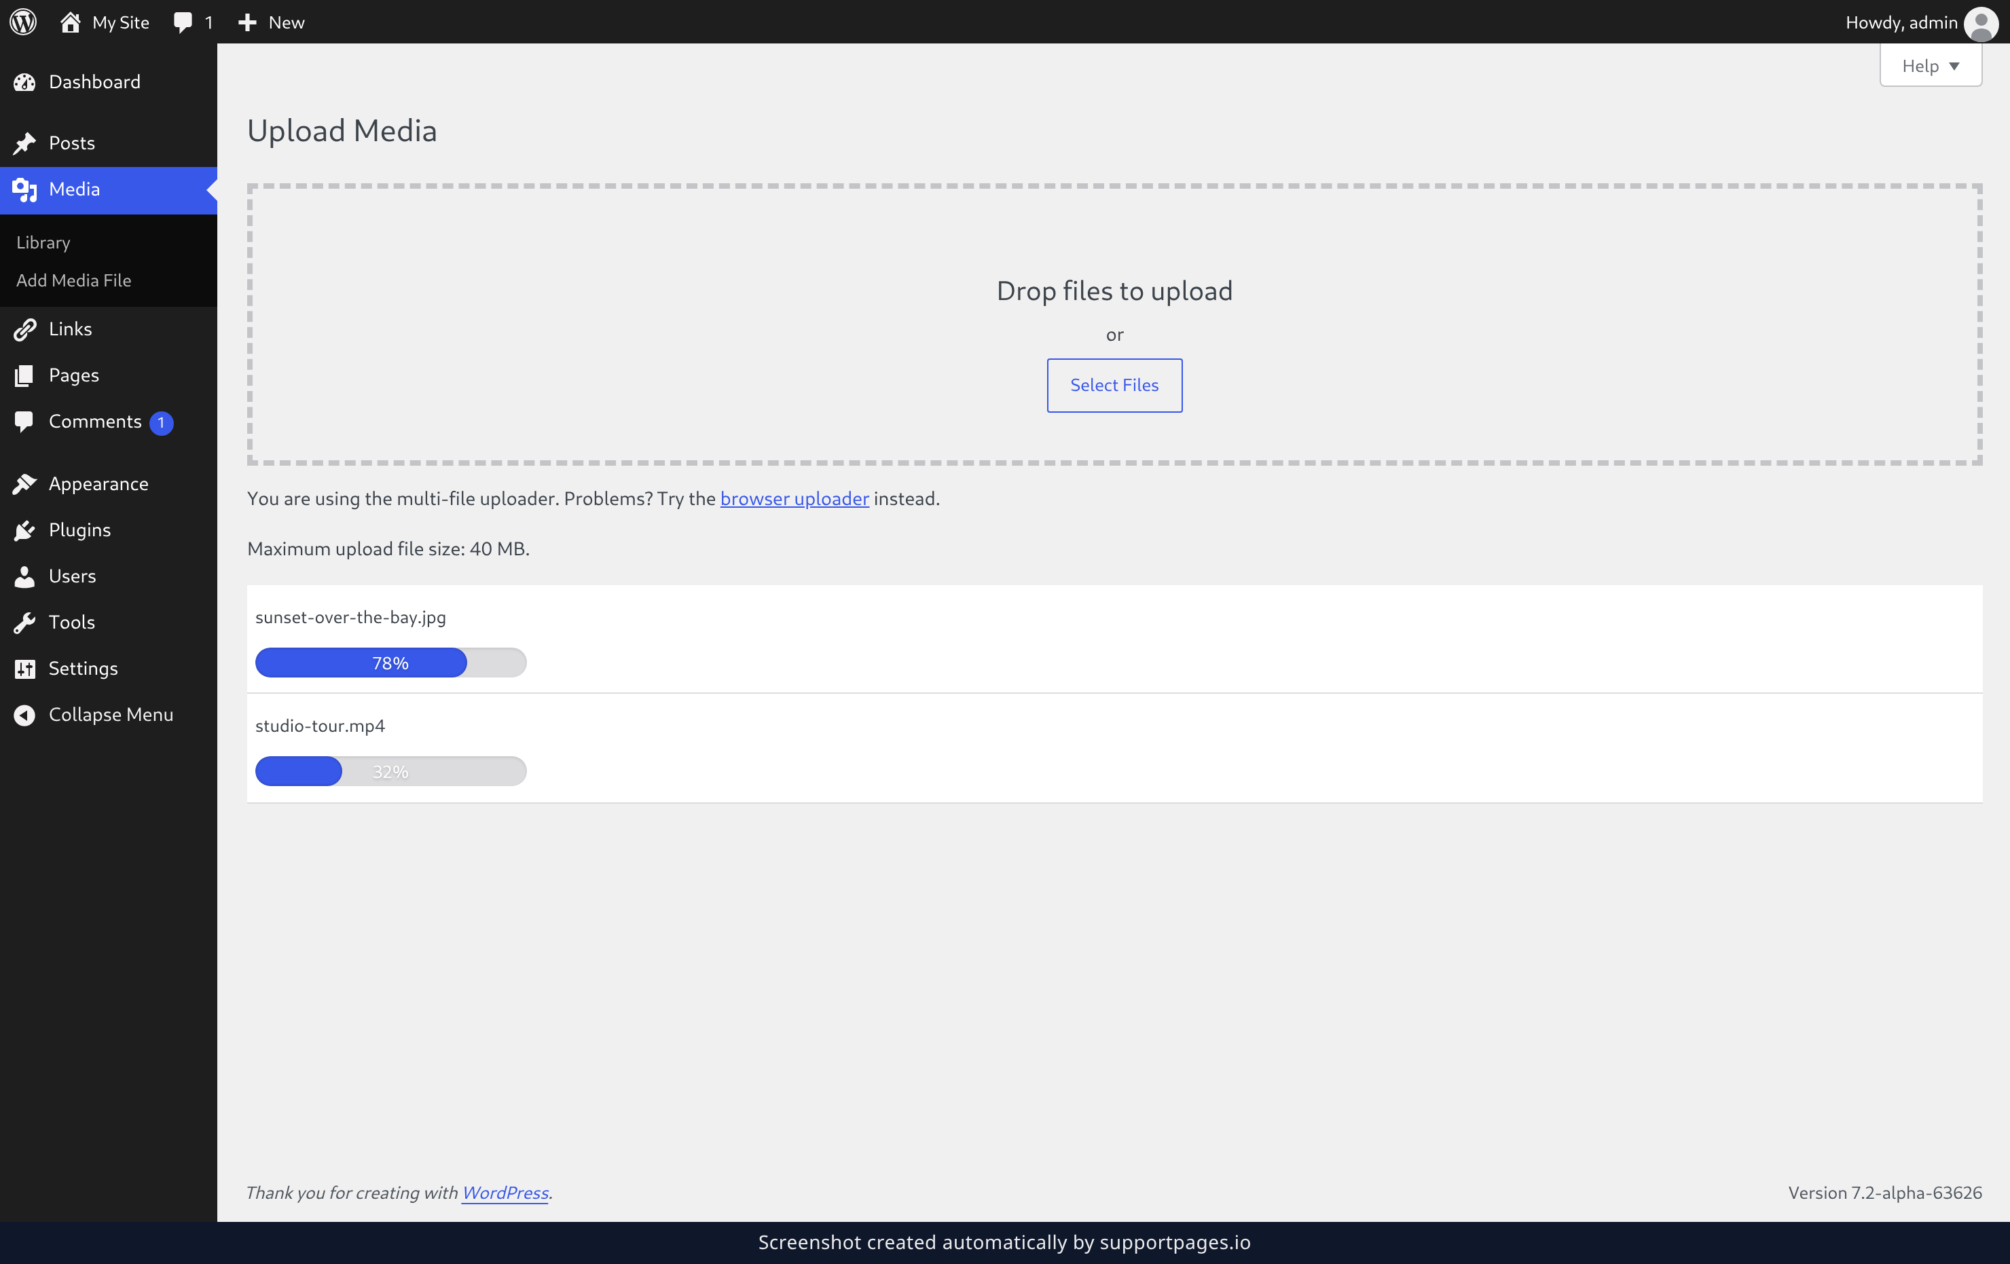
Task: Click the 78% upload progress bar
Action: click(390, 663)
